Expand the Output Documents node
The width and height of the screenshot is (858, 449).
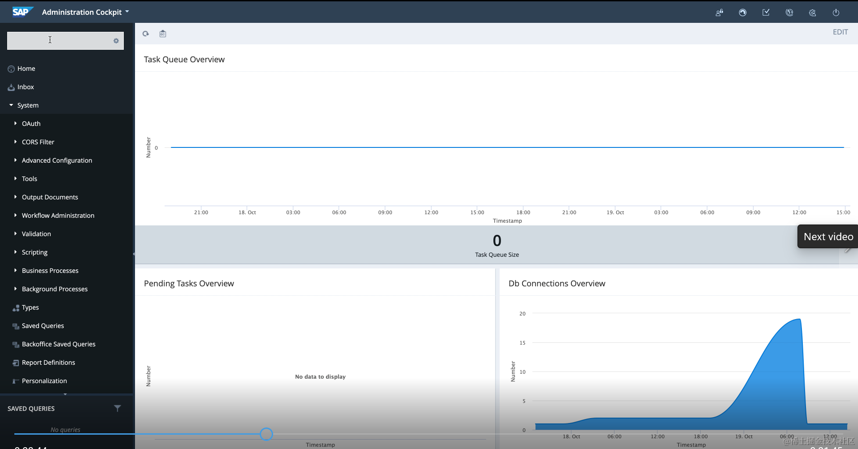(15, 197)
